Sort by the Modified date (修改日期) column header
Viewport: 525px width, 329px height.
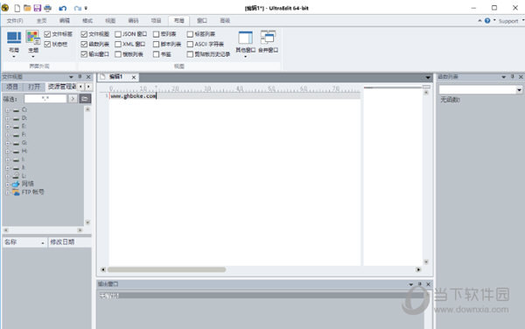pyautogui.click(x=70, y=242)
